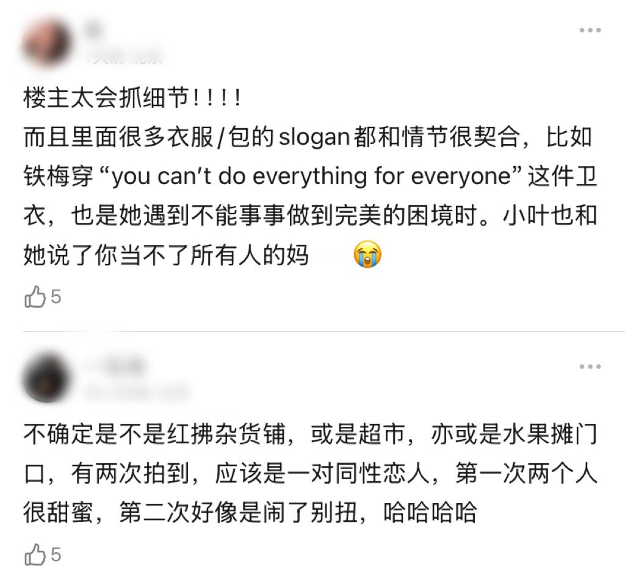Click the quote "you can't do everything for everyone"

(x=312, y=176)
